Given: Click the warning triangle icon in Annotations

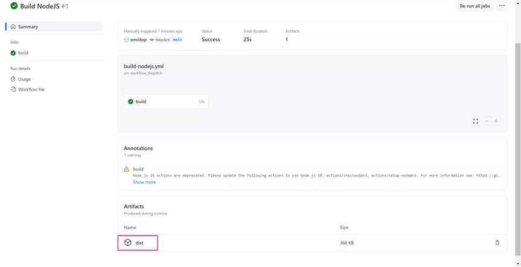Looking at the screenshot, I should [x=127, y=169].
